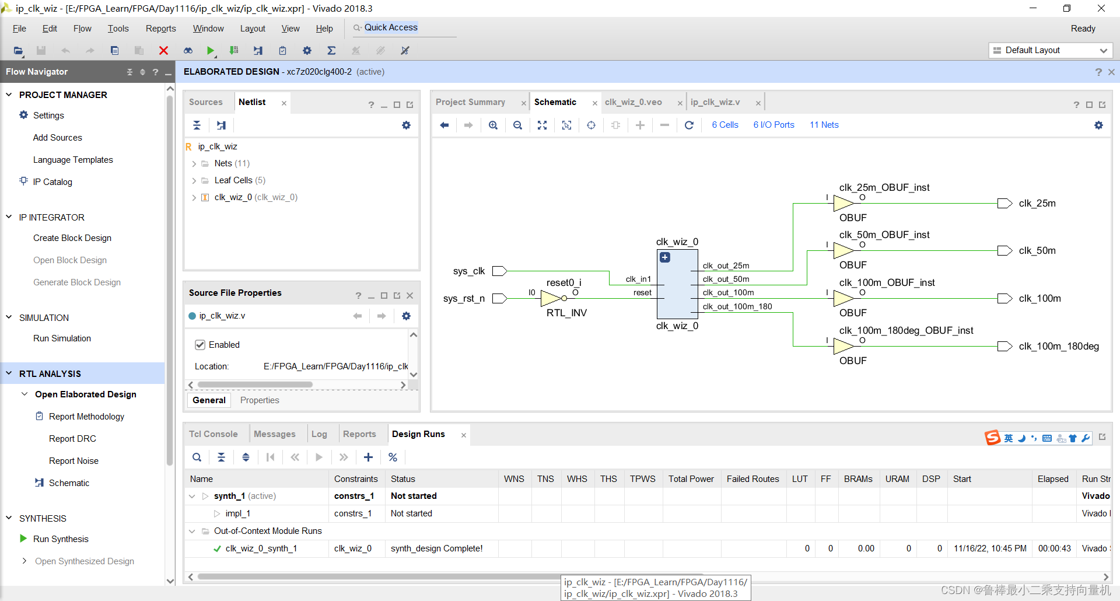Click the Netlist schematic icon button
The height and width of the screenshot is (601, 1120).
(221, 125)
